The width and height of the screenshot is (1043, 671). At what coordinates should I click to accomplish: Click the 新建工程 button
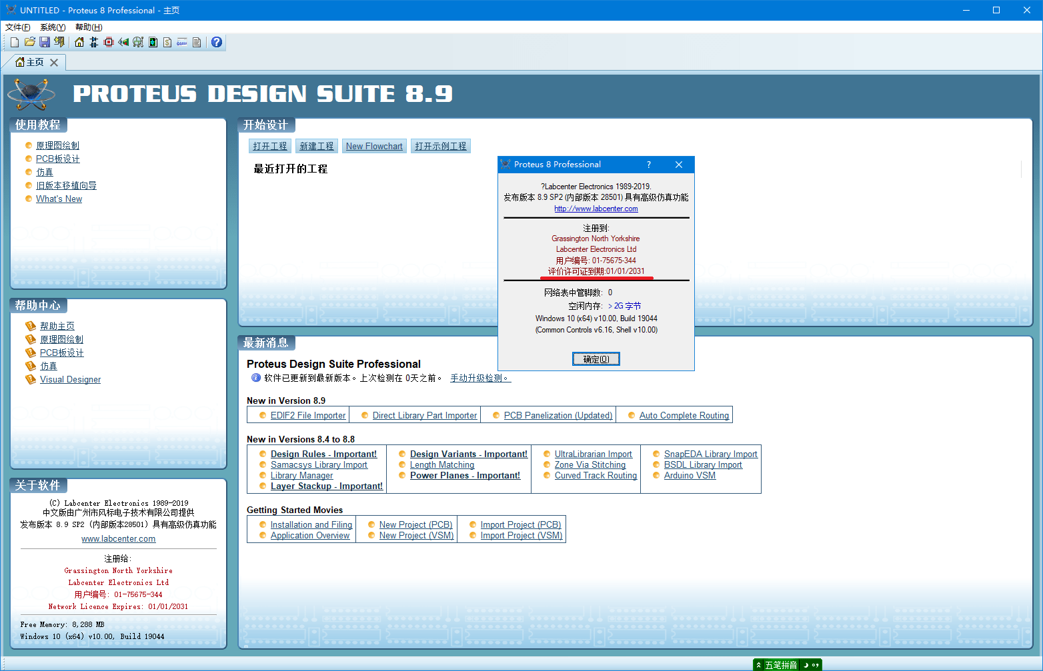click(x=317, y=146)
